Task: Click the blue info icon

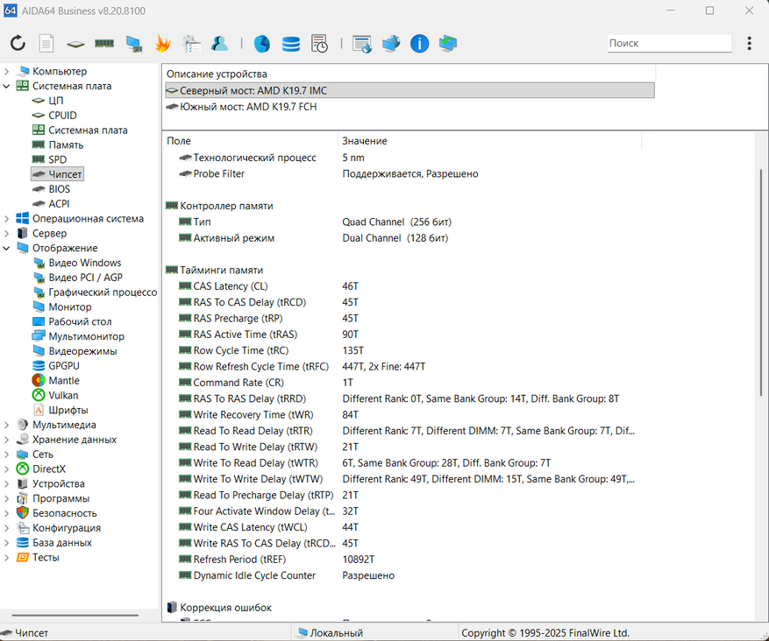Action: pyautogui.click(x=419, y=43)
